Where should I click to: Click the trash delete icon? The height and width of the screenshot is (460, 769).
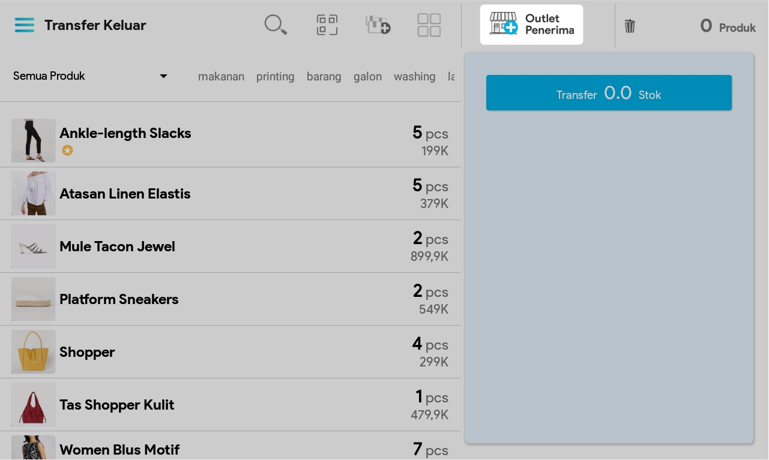coord(630,26)
